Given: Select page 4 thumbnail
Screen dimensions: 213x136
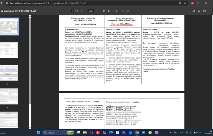Looking at the screenshot, I should click(9, 96).
